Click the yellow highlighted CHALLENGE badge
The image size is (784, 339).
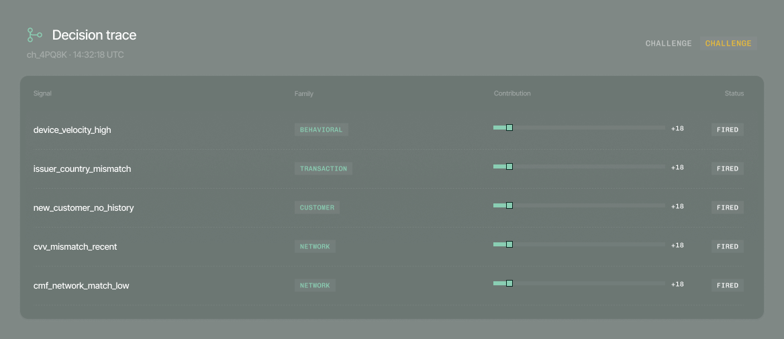728,44
